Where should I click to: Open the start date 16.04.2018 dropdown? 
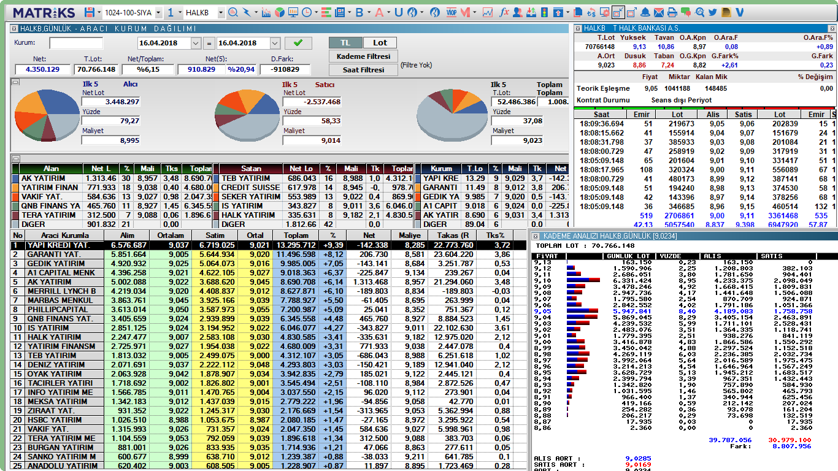coord(196,43)
